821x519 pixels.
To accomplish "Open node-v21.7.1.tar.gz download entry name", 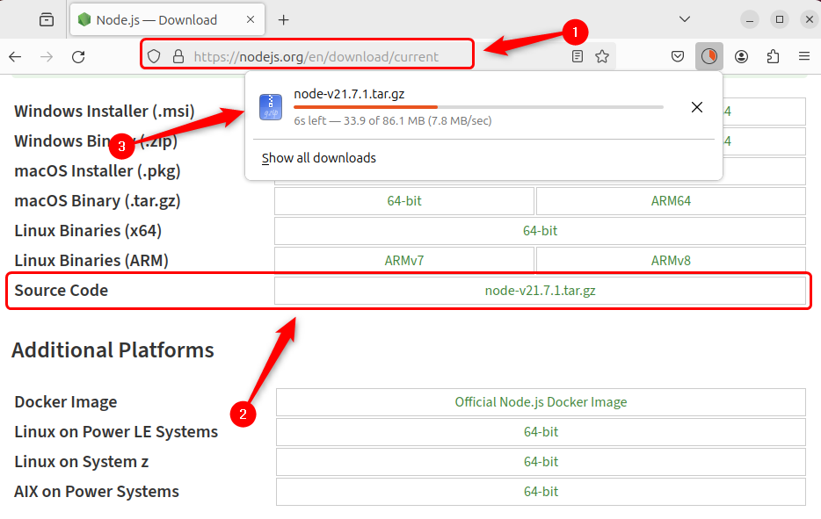I will (349, 94).
